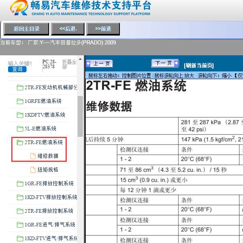This screenshot has height=243, width=243.
Task: Expand 2TR-FE排放控制系统 tree item
Action: coord(49,211)
